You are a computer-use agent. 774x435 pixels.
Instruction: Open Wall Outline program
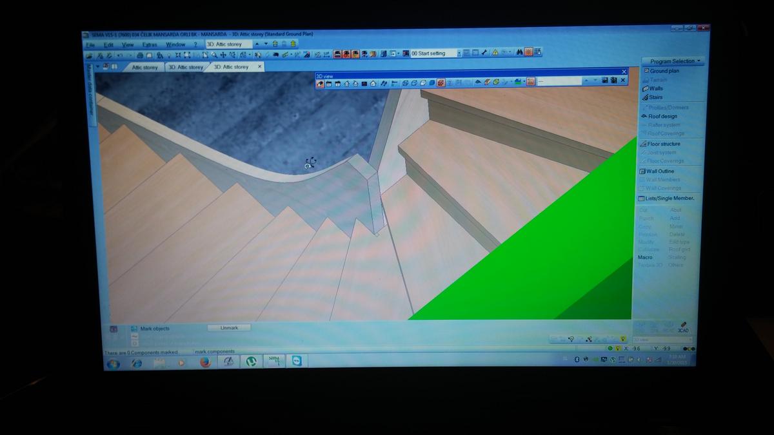[x=656, y=171]
